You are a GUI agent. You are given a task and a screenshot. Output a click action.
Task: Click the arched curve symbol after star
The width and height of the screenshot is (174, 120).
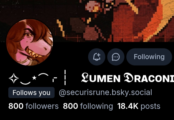pyautogui.click(x=43, y=74)
